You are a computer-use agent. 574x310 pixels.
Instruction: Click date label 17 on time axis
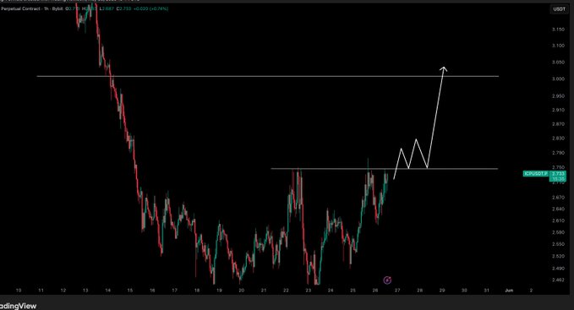coord(175,291)
